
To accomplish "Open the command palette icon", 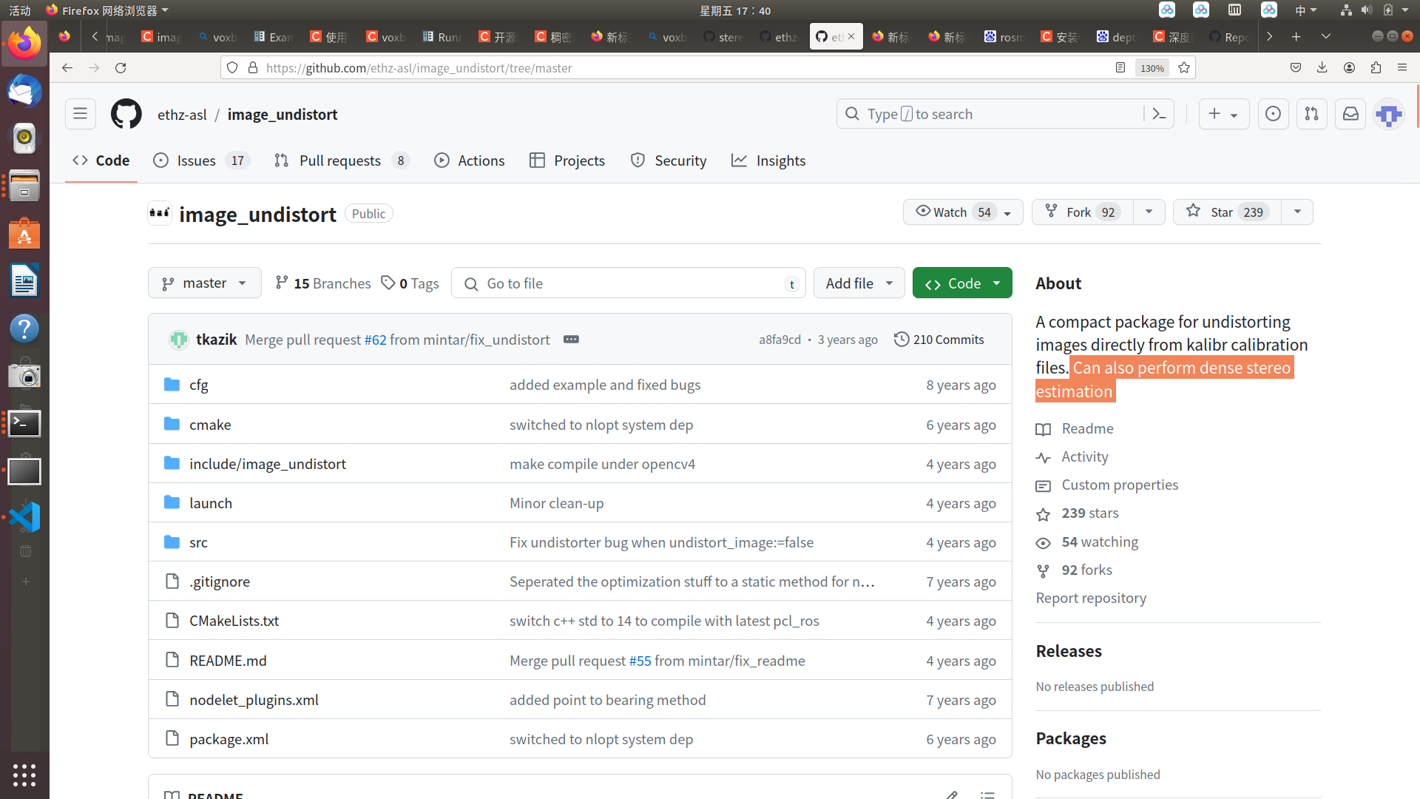I will pyautogui.click(x=1159, y=114).
